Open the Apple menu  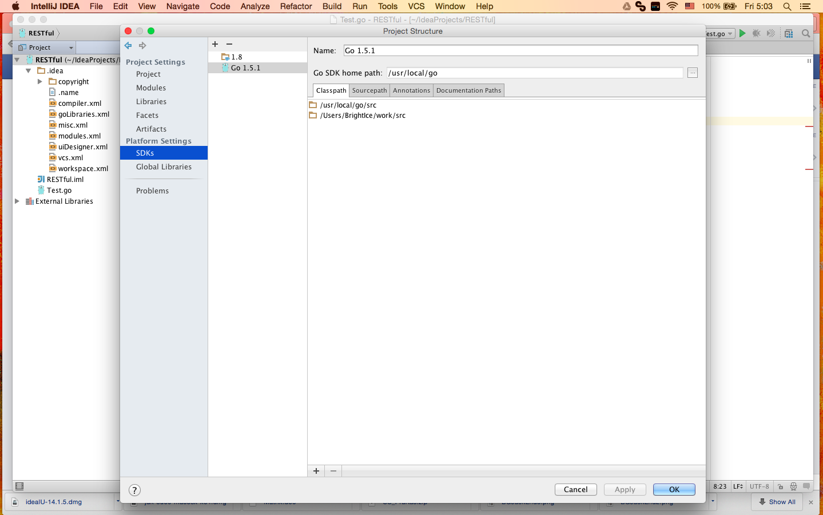point(15,6)
